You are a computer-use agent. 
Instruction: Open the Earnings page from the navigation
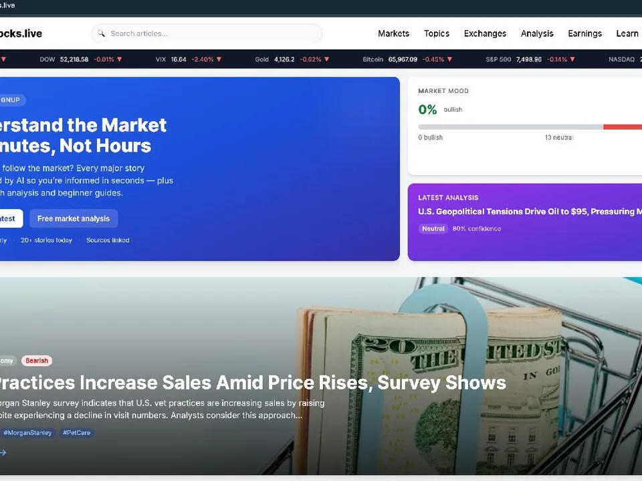(584, 33)
